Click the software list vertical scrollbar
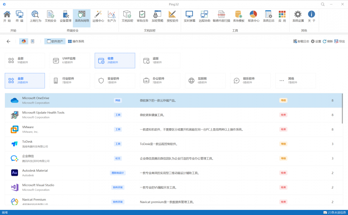The height and width of the screenshot is (215, 348). click(x=343, y=108)
